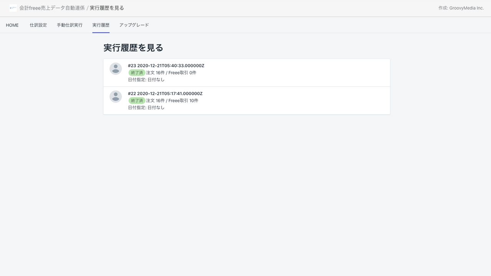Go to the アップグレード tab

134,25
